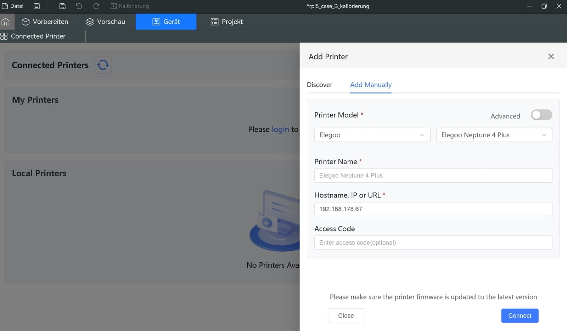Image resolution: width=567 pixels, height=331 pixels.
Task: Open the Datei file menu
Action: pyautogui.click(x=13, y=6)
